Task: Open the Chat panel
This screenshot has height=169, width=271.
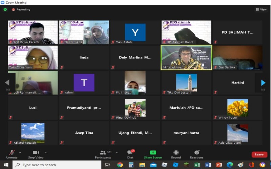Action: click(130, 154)
